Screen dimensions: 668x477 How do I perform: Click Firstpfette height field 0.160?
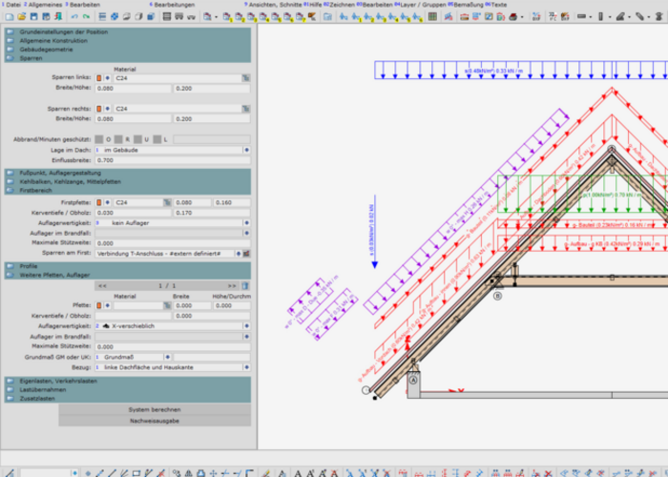(x=232, y=202)
